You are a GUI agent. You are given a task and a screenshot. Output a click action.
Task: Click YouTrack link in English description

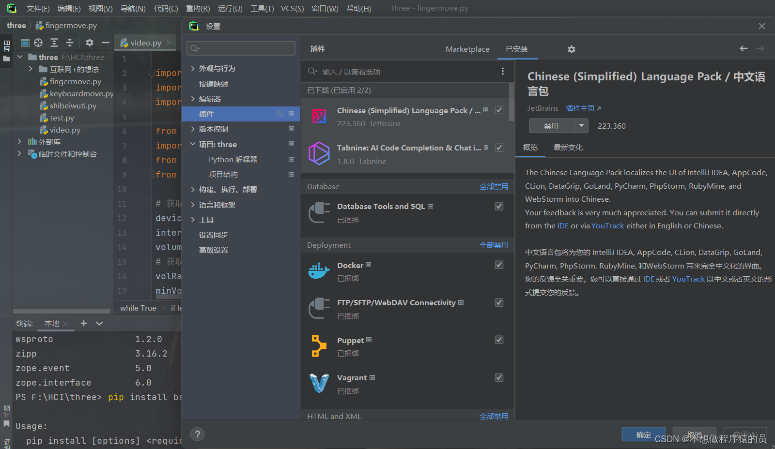tap(607, 226)
